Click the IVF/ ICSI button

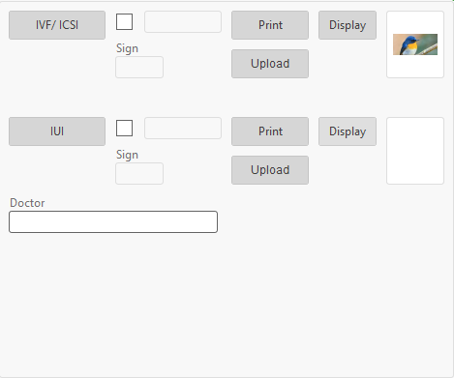57,25
